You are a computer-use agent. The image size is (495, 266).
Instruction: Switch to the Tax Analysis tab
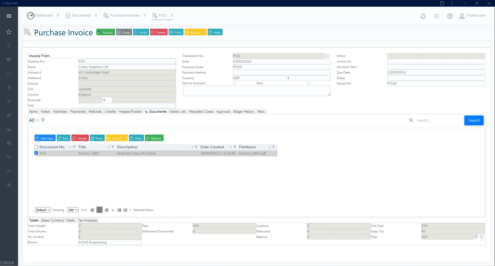pos(87,220)
